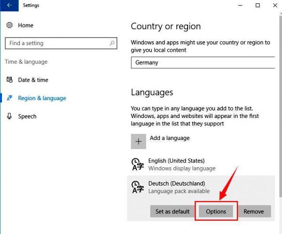This screenshot has height=234, width=282.
Task: Go back with the arrow button
Action: 9,5
